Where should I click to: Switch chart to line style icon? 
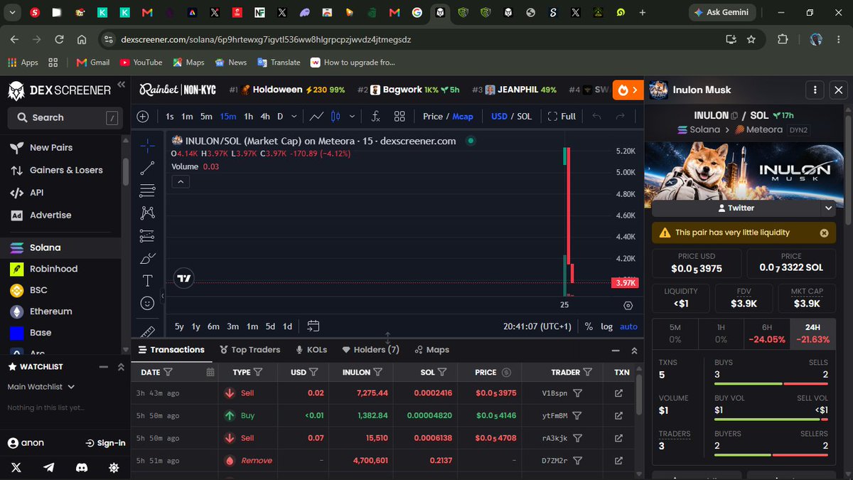click(x=317, y=116)
